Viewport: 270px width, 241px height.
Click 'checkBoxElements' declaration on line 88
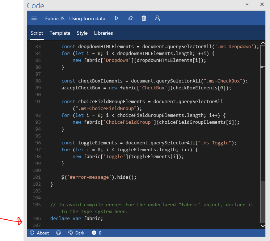click(100, 81)
